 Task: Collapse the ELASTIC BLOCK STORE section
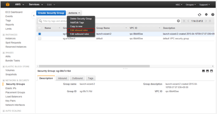pyautogui.click(x=4, y=67)
